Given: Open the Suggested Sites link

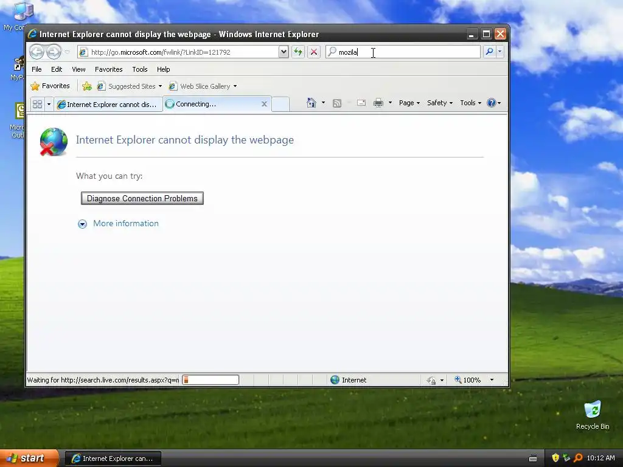Looking at the screenshot, I should point(130,86).
